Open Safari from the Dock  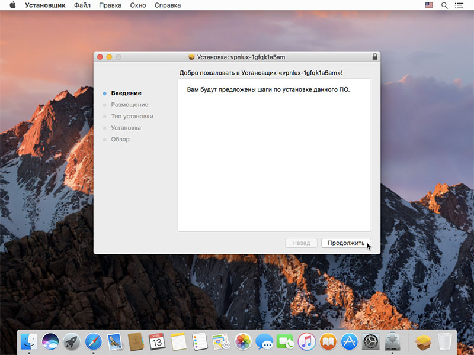pyautogui.click(x=94, y=342)
